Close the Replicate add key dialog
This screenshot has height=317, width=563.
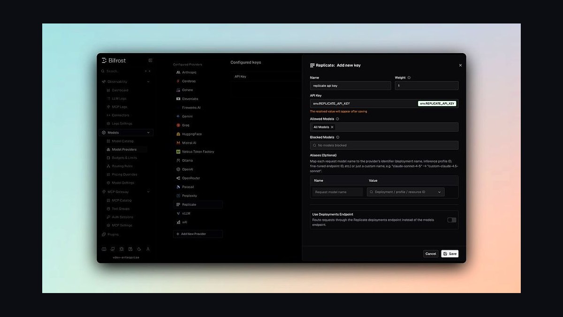pos(460,65)
